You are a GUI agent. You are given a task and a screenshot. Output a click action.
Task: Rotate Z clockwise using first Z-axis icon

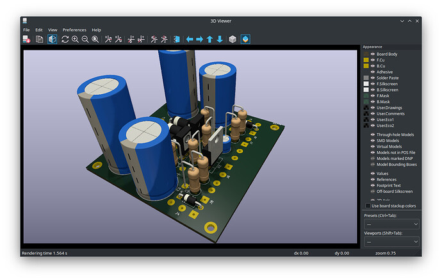(154, 39)
